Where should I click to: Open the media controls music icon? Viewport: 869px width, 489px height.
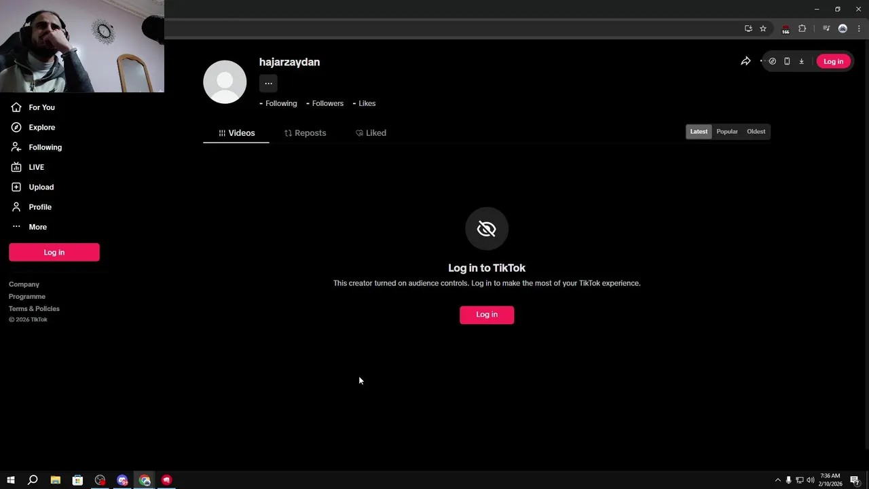click(826, 29)
